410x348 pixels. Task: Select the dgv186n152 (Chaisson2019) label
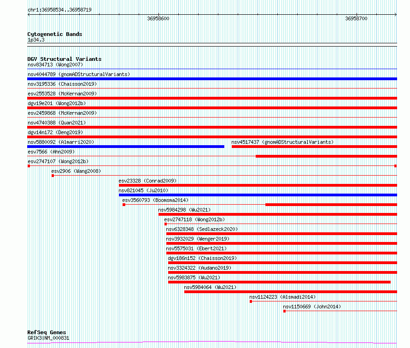[x=202, y=258]
